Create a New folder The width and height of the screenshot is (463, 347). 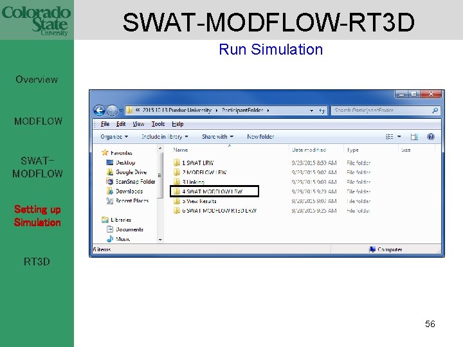260,137
